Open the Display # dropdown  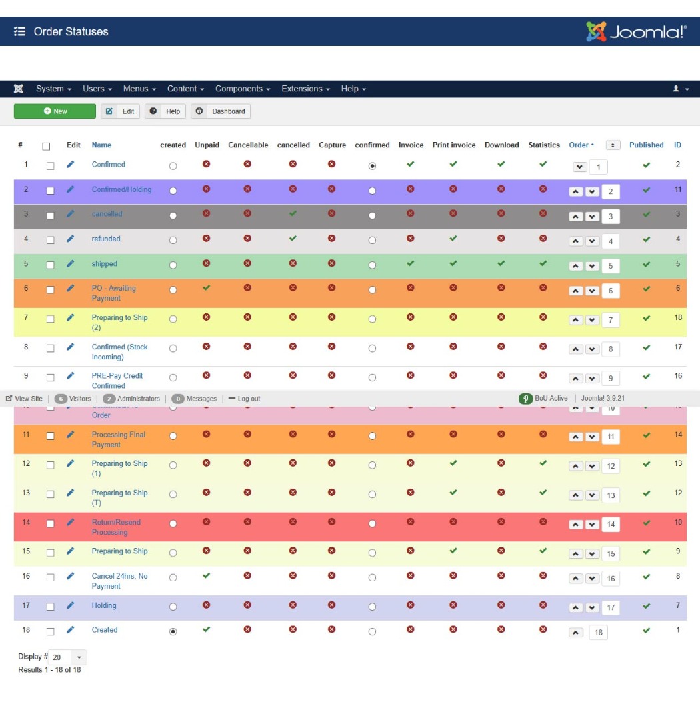pyautogui.click(x=69, y=657)
